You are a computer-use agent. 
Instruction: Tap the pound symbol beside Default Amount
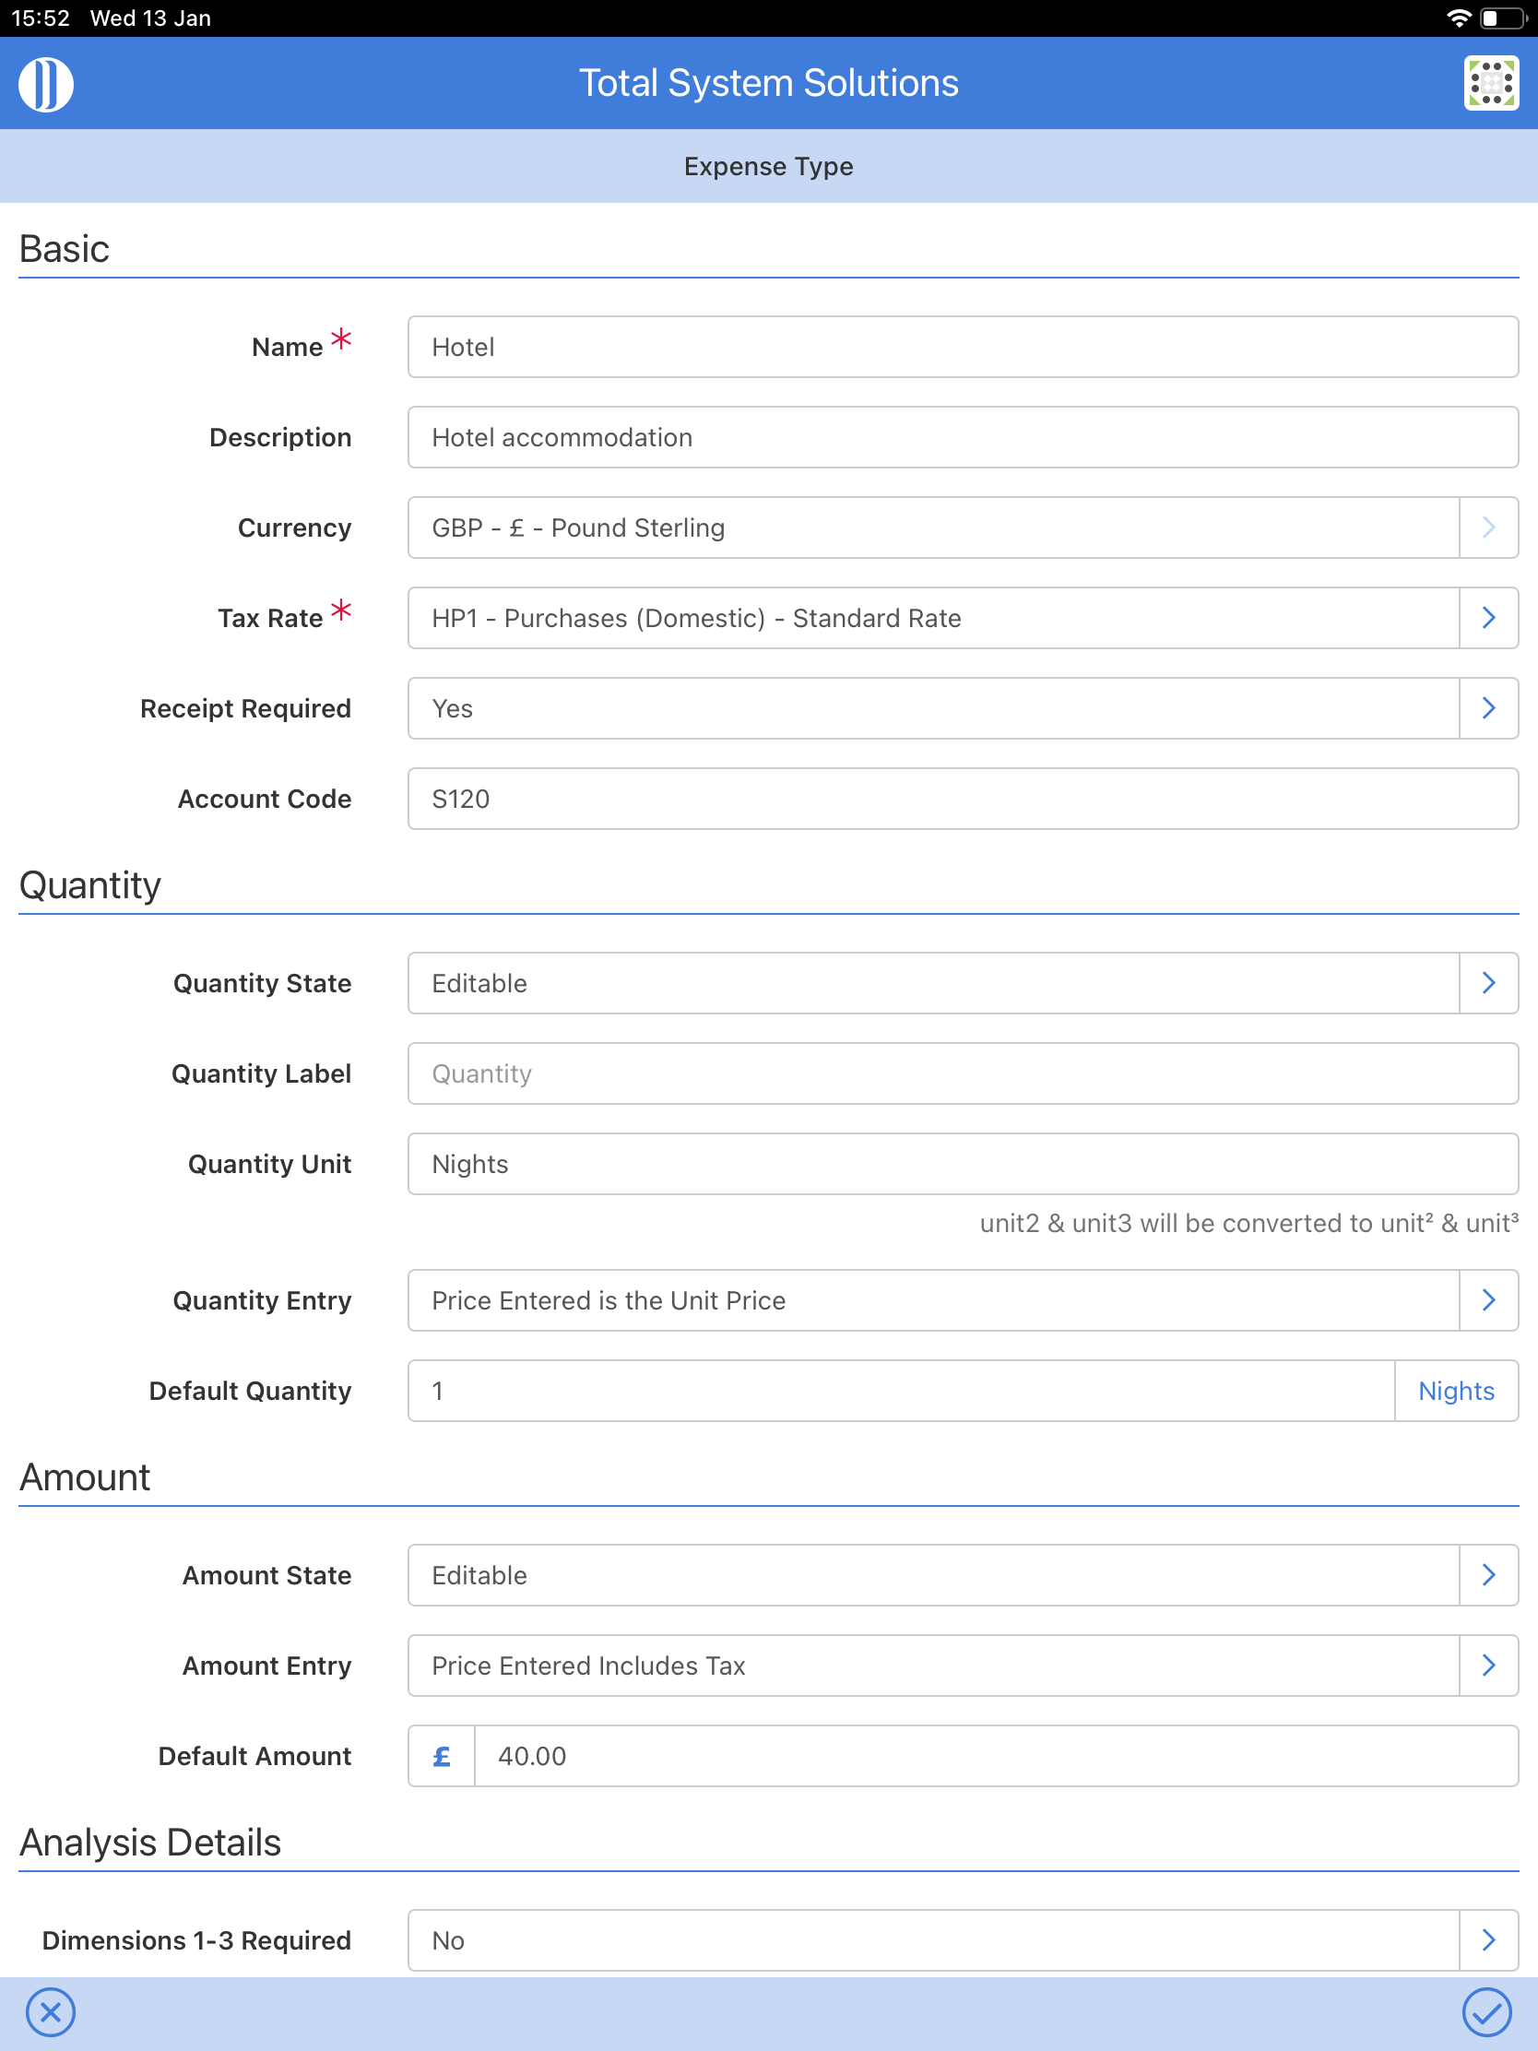click(443, 1756)
